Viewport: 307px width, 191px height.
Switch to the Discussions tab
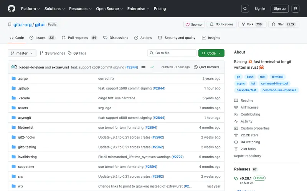(116, 37)
